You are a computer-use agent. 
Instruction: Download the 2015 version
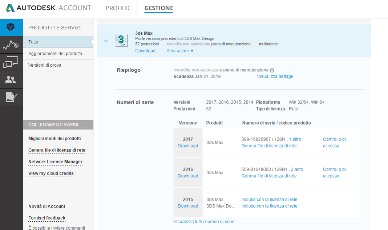point(188,206)
